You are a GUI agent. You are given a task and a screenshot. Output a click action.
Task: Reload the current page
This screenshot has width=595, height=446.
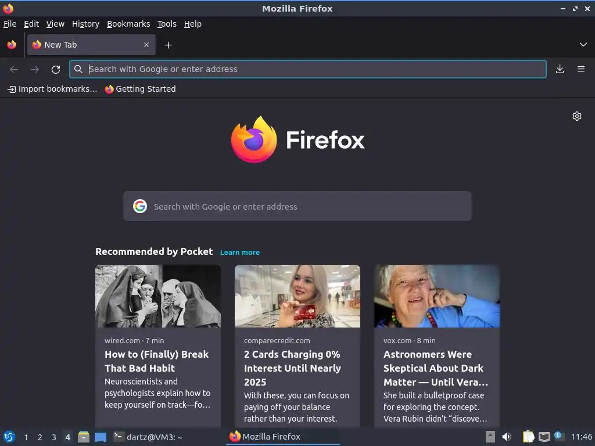[x=56, y=69]
